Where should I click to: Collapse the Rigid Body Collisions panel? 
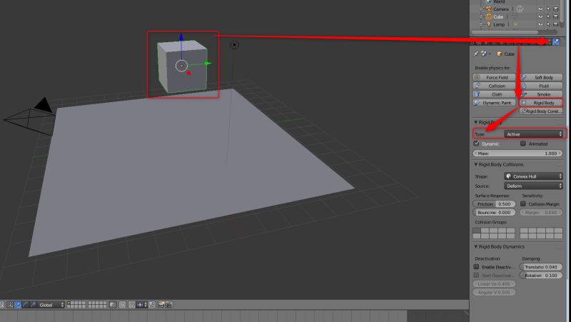click(x=475, y=164)
